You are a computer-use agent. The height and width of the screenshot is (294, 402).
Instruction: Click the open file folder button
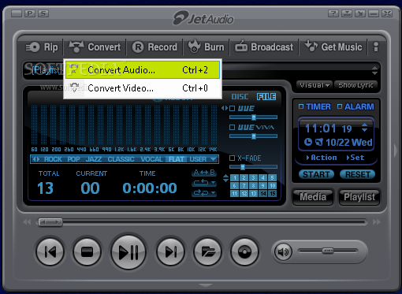(x=207, y=252)
